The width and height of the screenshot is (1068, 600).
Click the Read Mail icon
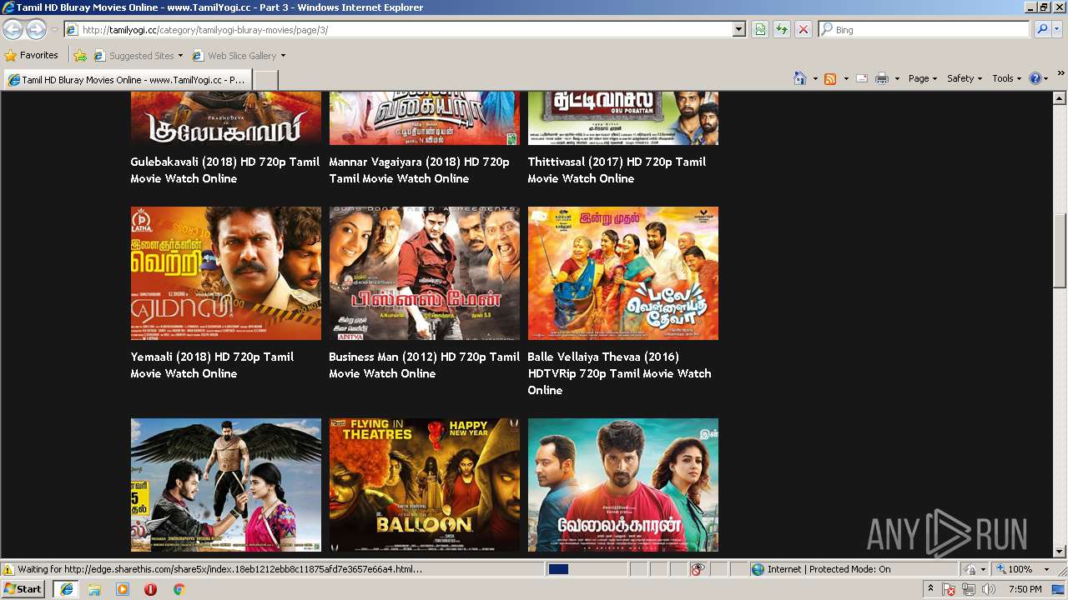coord(862,78)
